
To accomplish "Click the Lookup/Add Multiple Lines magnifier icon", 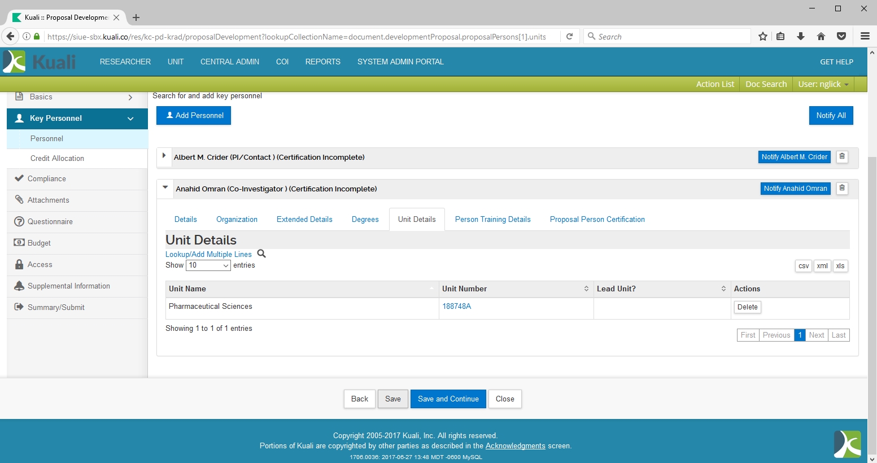I will 261,254.
